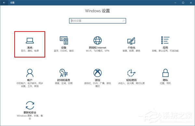Click the 应用 label text

click(x=165, y=48)
